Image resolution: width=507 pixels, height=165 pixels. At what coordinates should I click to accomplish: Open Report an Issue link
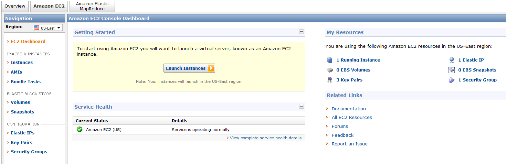350,144
